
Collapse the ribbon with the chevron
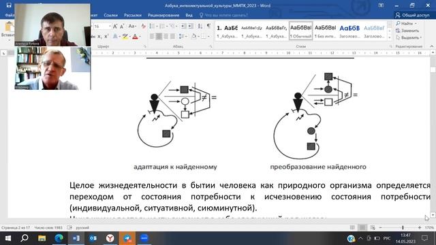(431, 46)
